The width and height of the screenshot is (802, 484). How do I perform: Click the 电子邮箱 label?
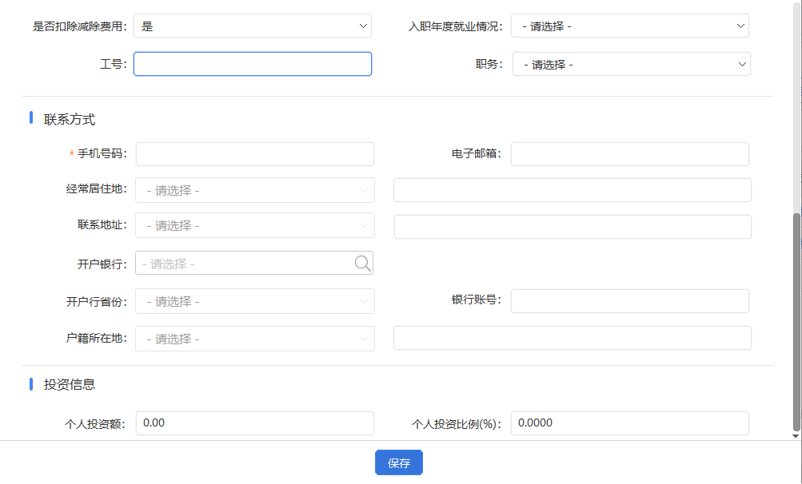(477, 153)
